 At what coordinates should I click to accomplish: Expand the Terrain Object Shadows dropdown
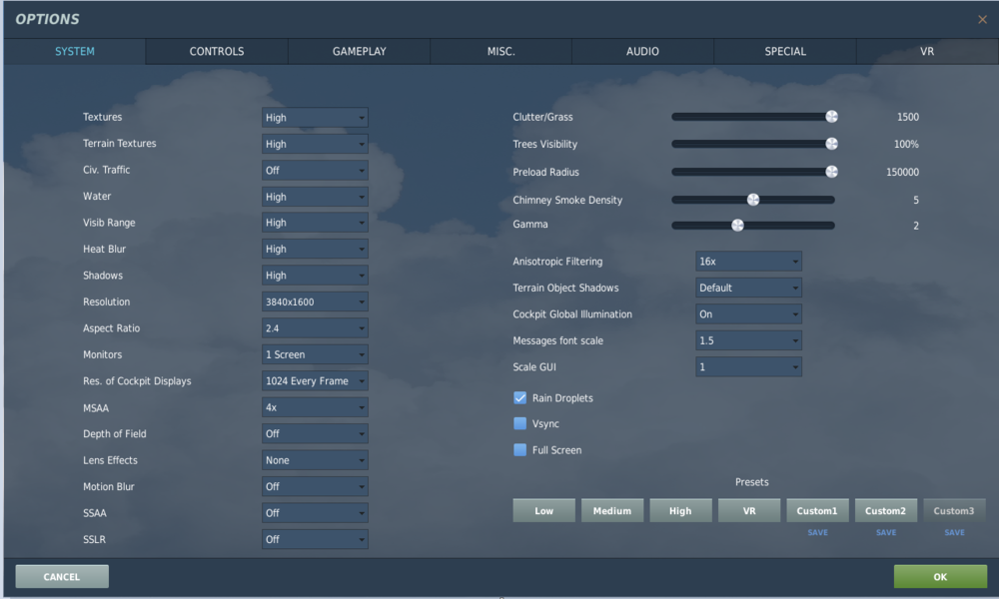(x=748, y=288)
